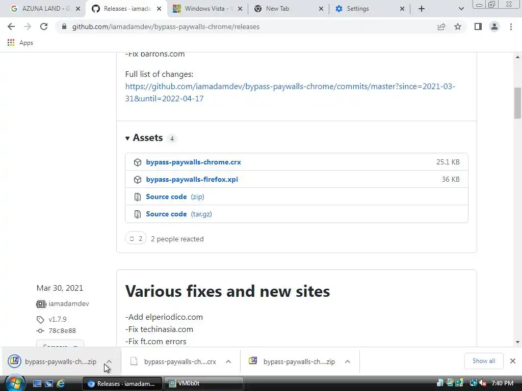Click the 7:40 PM system clock
Screen dimensions: 522x391
click(502, 383)
